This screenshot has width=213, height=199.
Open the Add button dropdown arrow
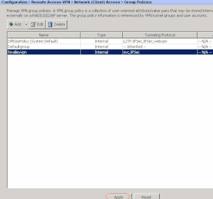click(x=26, y=24)
